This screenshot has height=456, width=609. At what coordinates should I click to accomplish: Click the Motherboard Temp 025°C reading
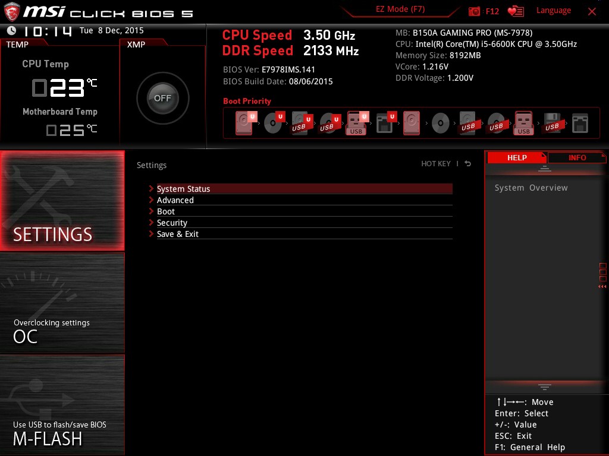71,129
